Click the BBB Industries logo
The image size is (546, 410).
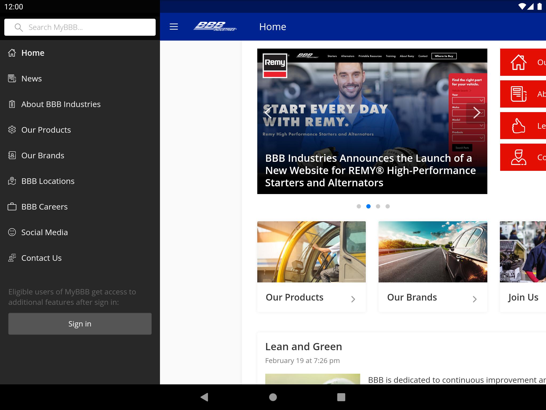(215, 27)
